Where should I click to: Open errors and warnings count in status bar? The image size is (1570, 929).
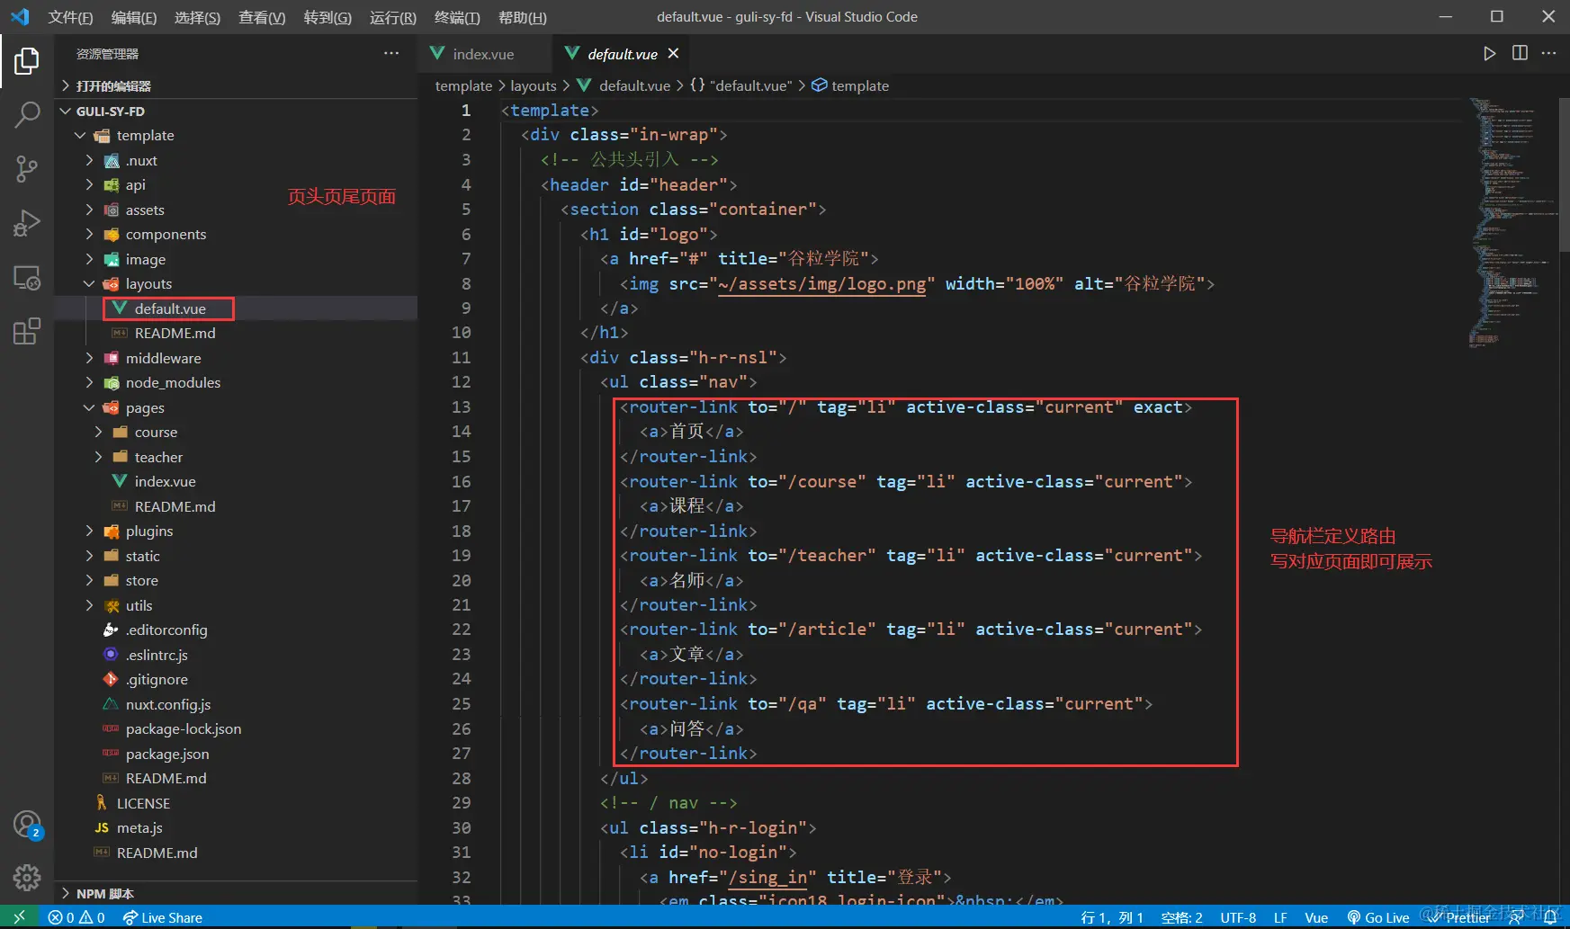[x=76, y=917]
